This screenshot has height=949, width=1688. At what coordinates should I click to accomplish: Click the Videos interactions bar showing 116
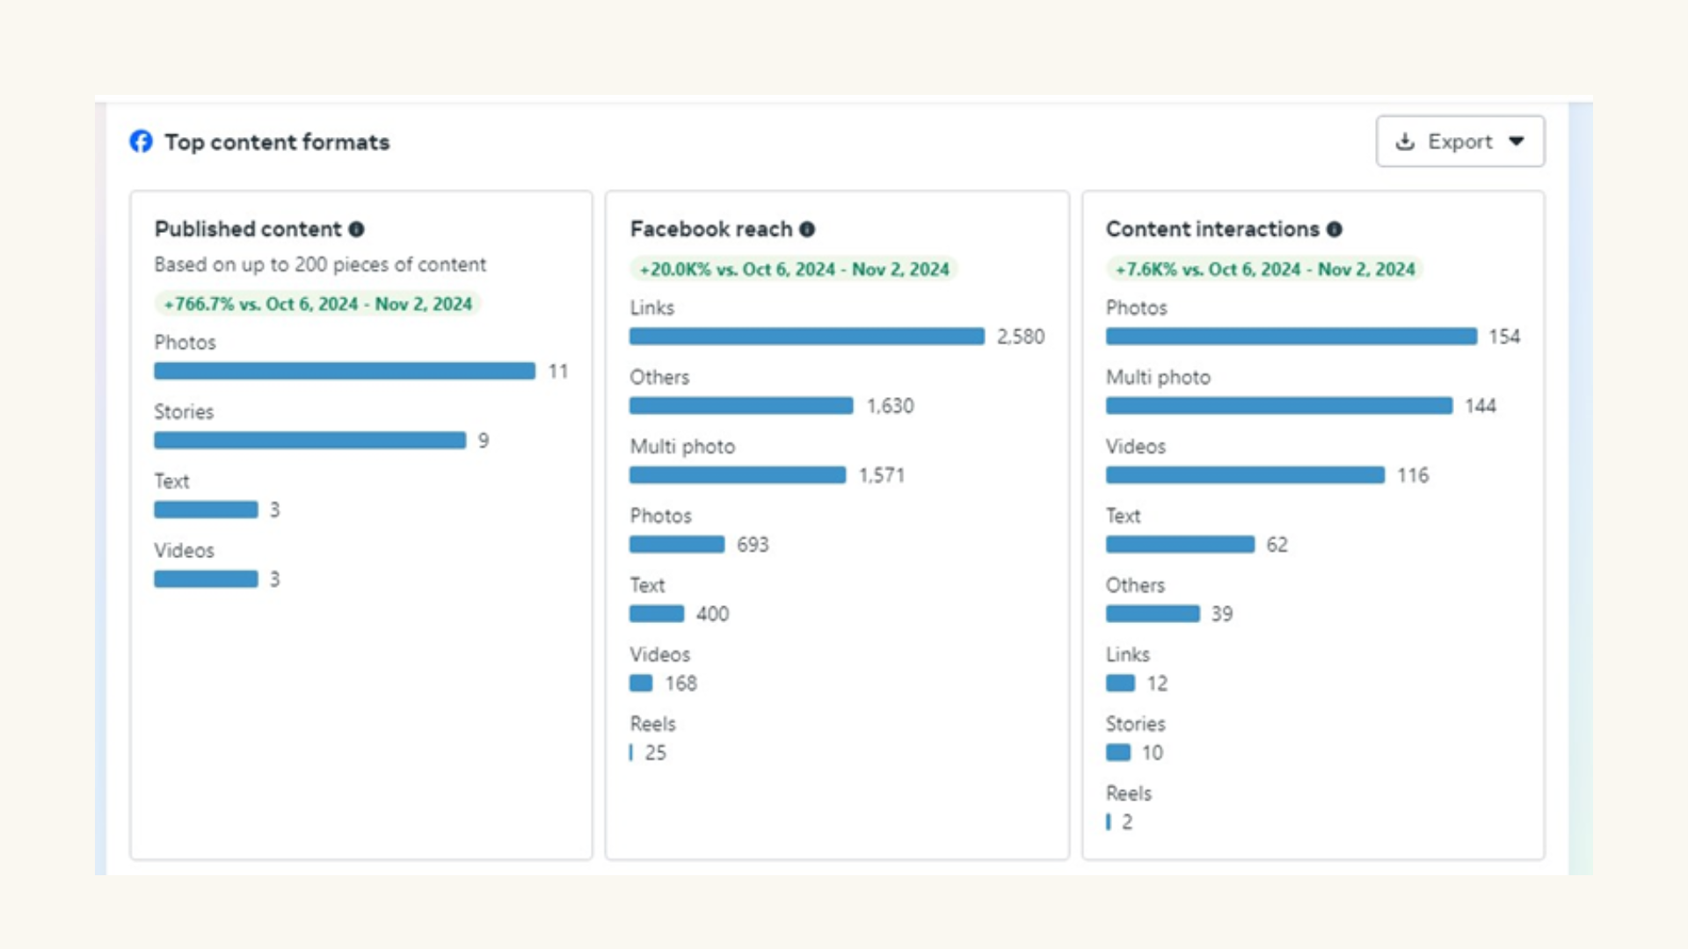[1244, 475]
